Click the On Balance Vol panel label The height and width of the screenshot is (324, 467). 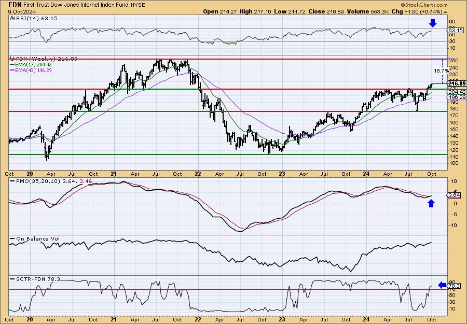(35, 238)
